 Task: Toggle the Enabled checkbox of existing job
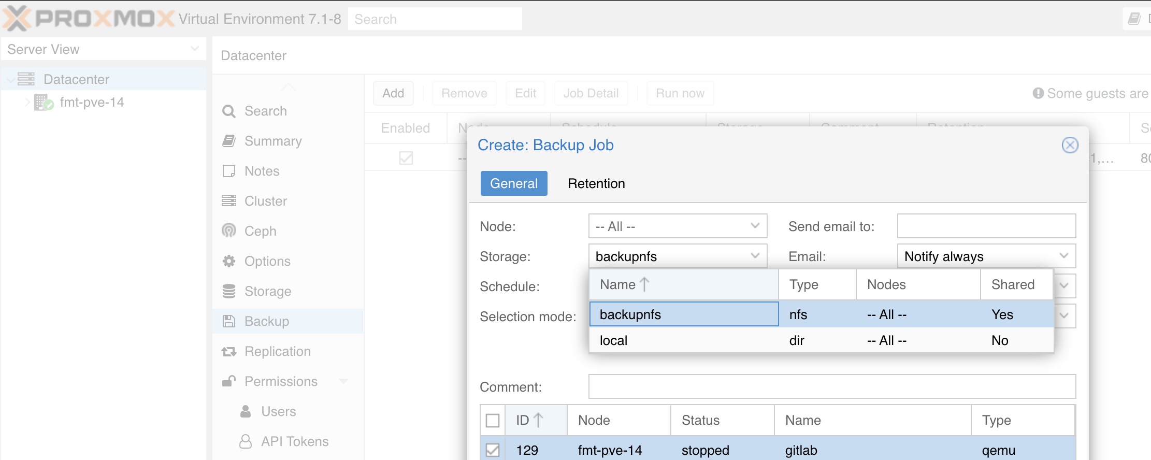pos(406,157)
